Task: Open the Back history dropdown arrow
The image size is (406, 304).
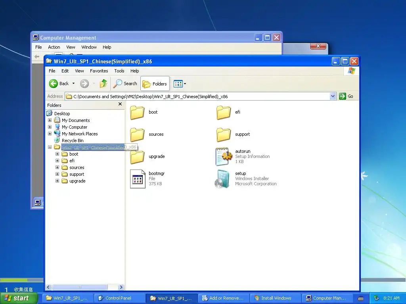Action: 73,84
